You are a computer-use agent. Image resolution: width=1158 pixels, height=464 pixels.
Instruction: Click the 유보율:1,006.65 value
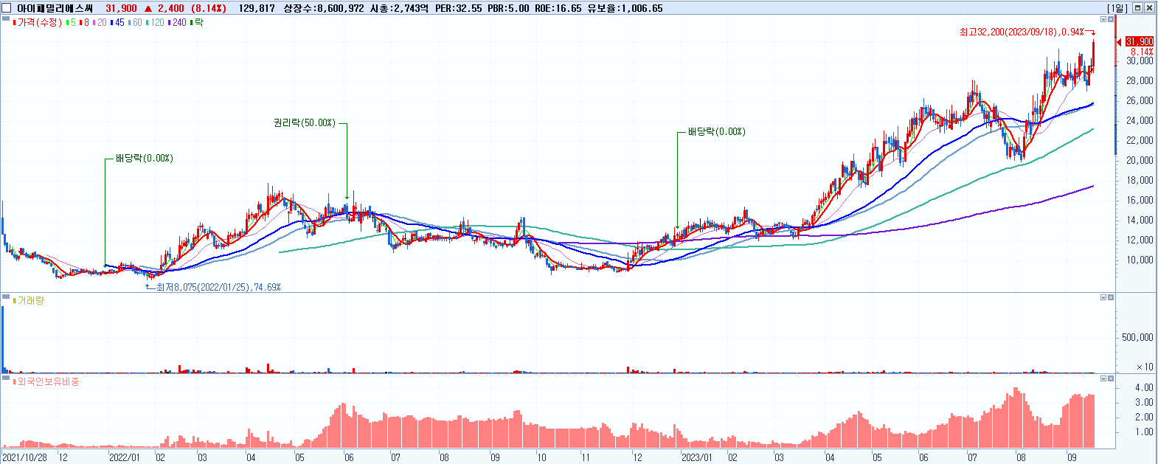click(625, 8)
